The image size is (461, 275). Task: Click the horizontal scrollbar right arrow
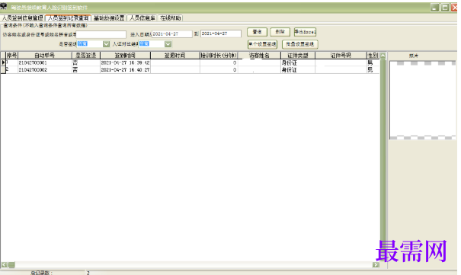[x=376, y=265]
